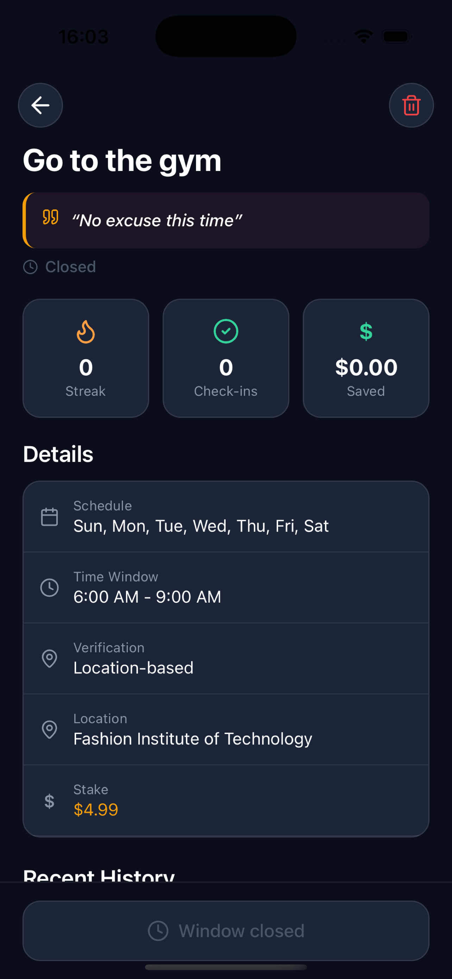
Task: Tap the calendar icon beside Schedule
Action: 49,517
